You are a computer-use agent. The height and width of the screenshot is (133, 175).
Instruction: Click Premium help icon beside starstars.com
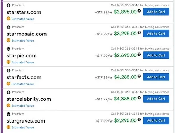(x=8, y=5)
